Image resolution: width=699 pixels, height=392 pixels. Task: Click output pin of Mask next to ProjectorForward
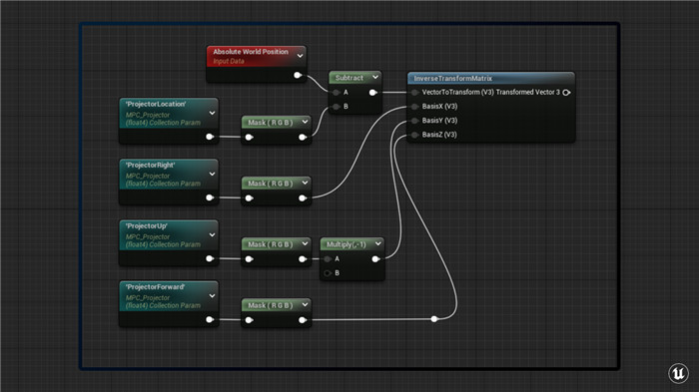tap(303, 320)
